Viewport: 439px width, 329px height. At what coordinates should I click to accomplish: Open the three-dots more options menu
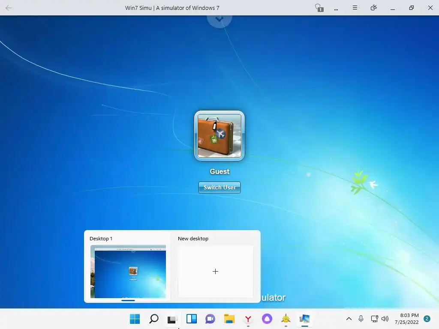(x=336, y=9)
